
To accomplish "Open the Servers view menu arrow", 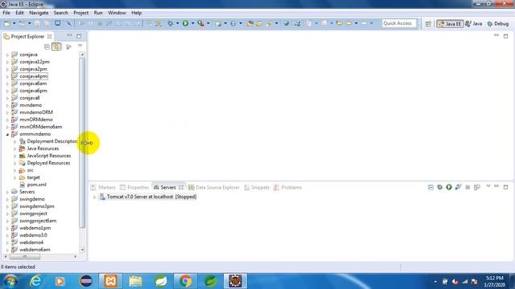I will [x=488, y=186].
